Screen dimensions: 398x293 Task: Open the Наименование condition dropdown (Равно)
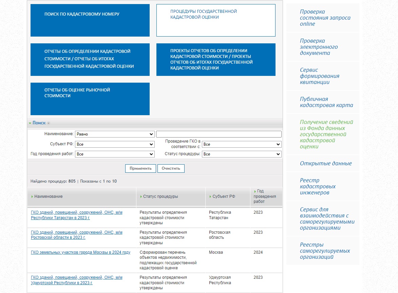tap(115, 134)
